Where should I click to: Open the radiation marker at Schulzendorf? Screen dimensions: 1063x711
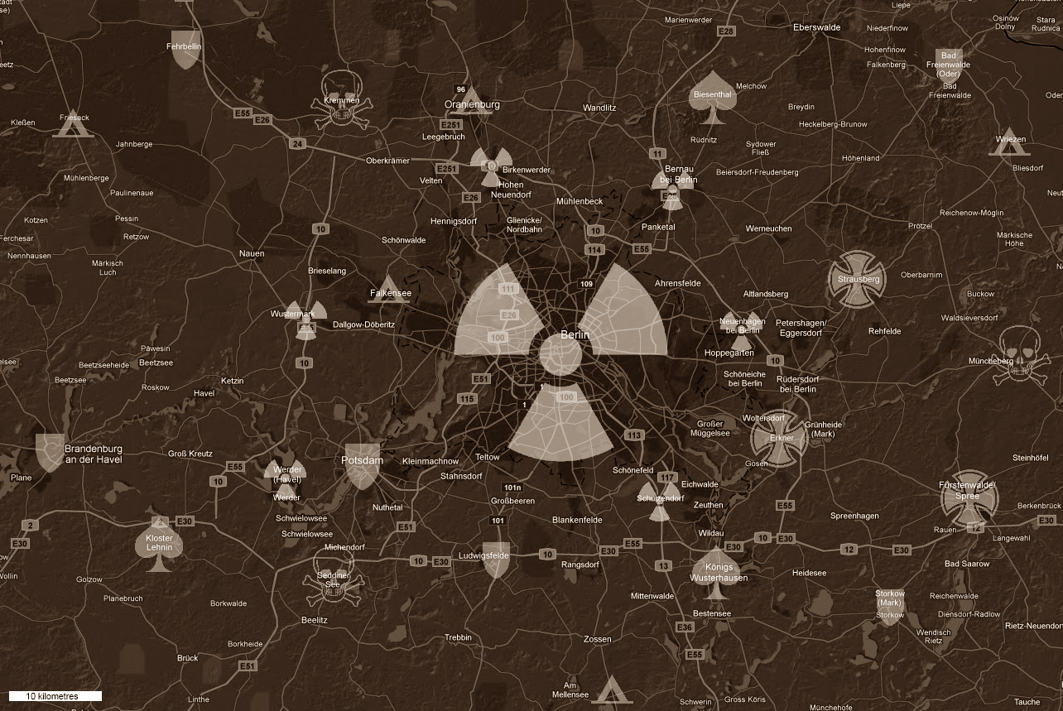click(x=660, y=501)
